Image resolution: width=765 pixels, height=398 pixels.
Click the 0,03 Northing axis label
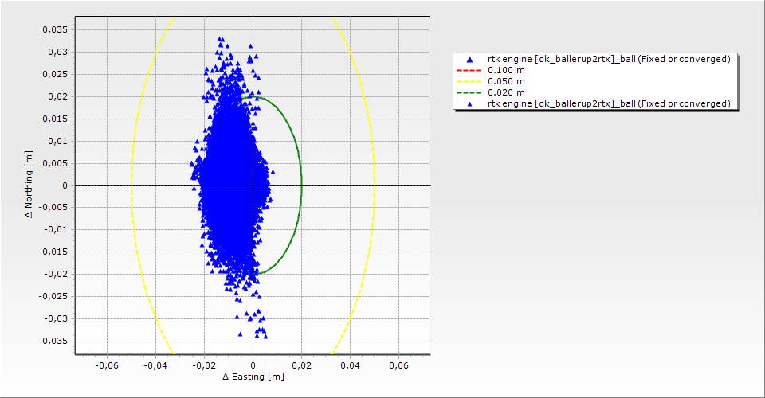pos(57,52)
